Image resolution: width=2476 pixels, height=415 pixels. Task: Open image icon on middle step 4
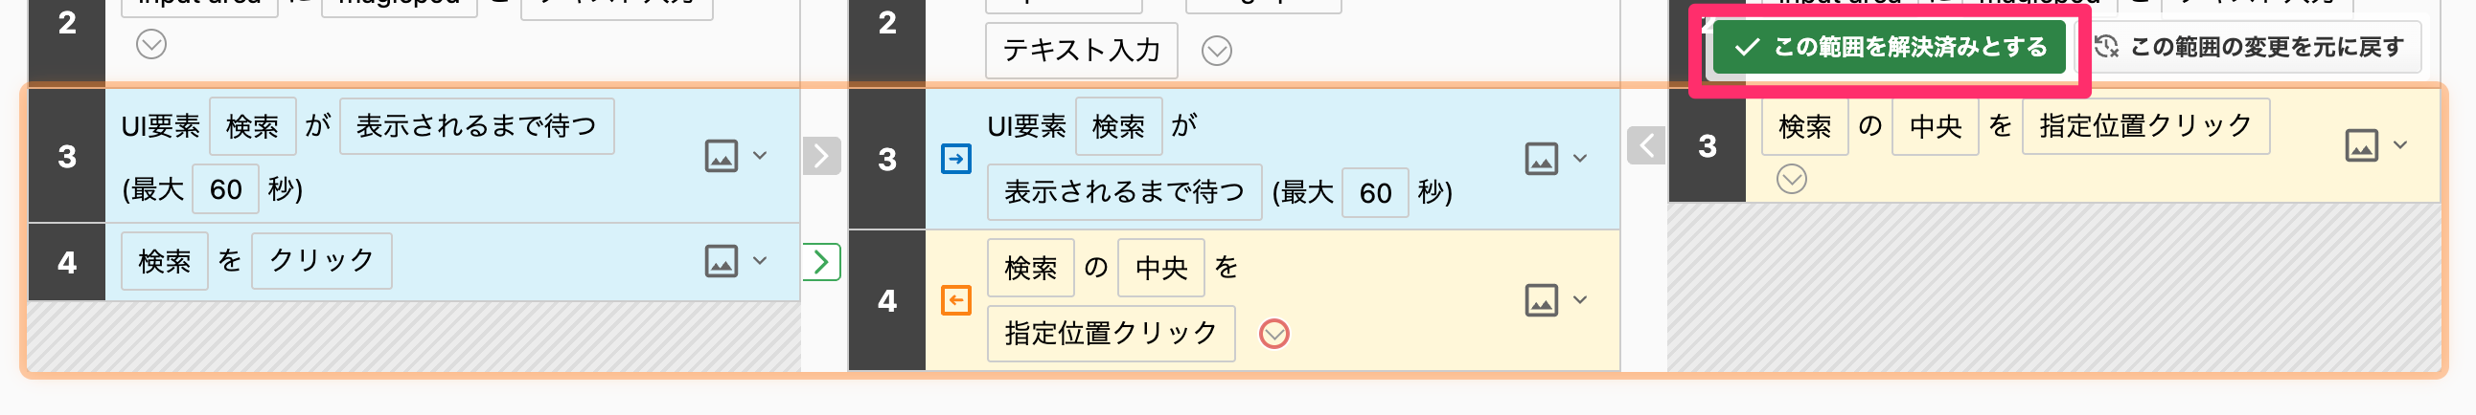point(1541,301)
